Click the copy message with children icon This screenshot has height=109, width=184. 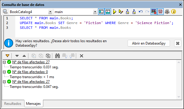tap(41, 56)
